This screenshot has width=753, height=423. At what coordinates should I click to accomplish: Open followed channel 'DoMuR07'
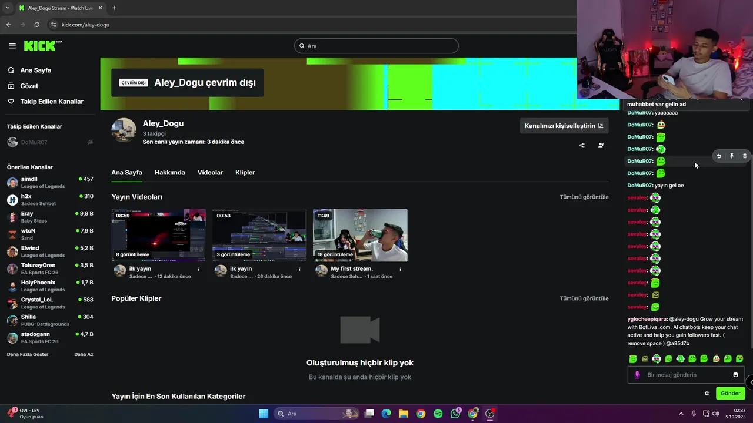50,142
